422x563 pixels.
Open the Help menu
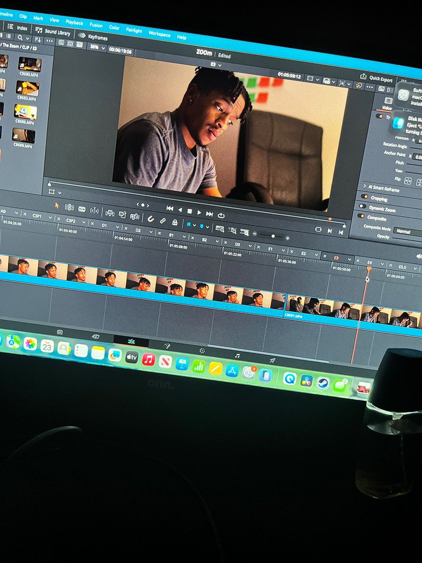point(181,37)
